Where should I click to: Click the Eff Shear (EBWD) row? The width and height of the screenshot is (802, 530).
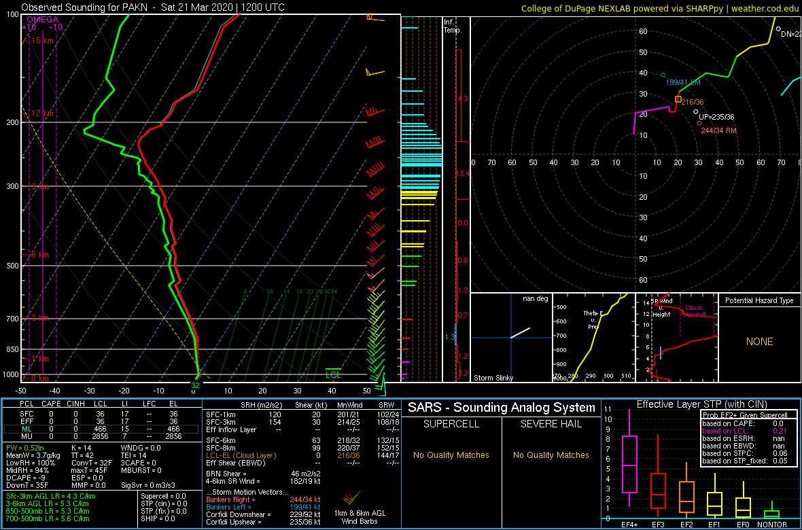(x=303, y=463)
